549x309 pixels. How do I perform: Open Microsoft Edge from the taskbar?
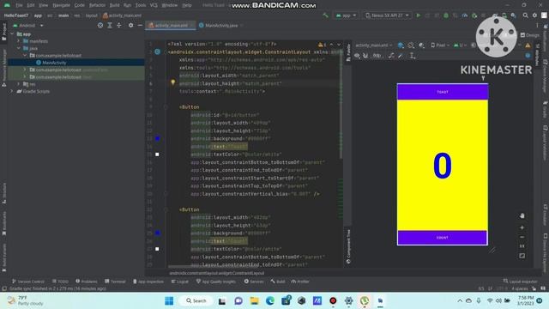click(x=270, y=300)
